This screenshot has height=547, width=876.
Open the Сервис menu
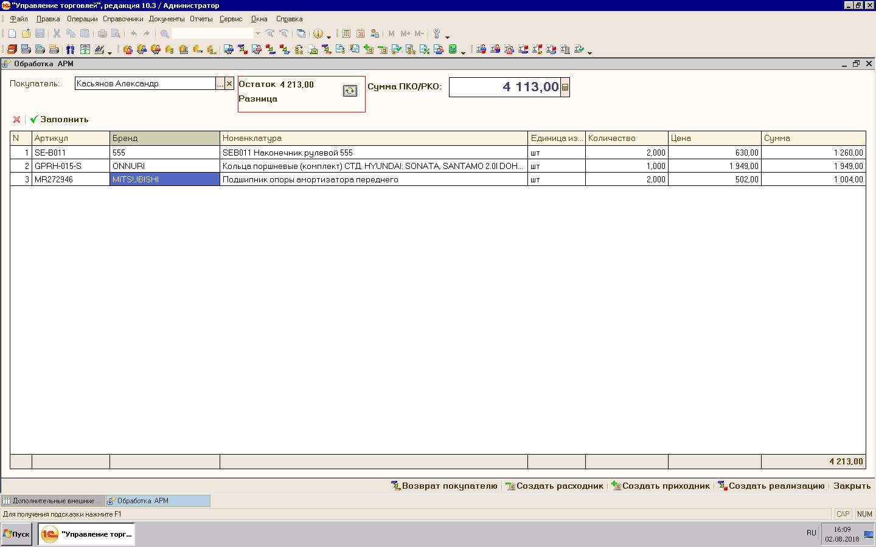(x=231, y=19)
